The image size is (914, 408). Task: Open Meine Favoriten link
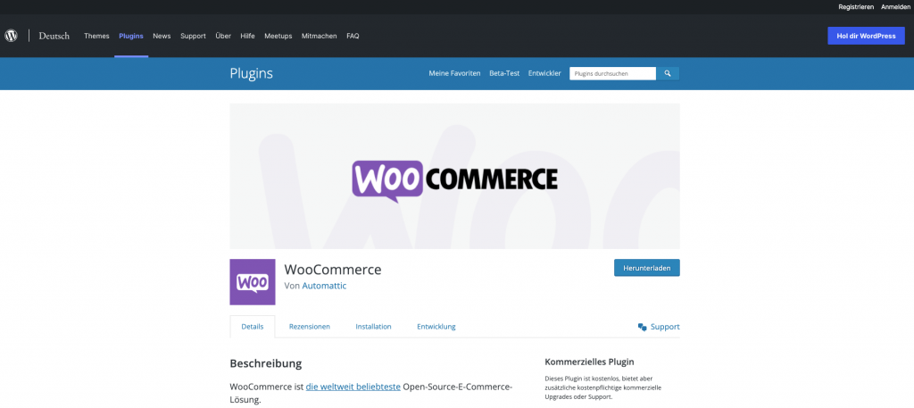pyautogui.click(x=454, y=73)
